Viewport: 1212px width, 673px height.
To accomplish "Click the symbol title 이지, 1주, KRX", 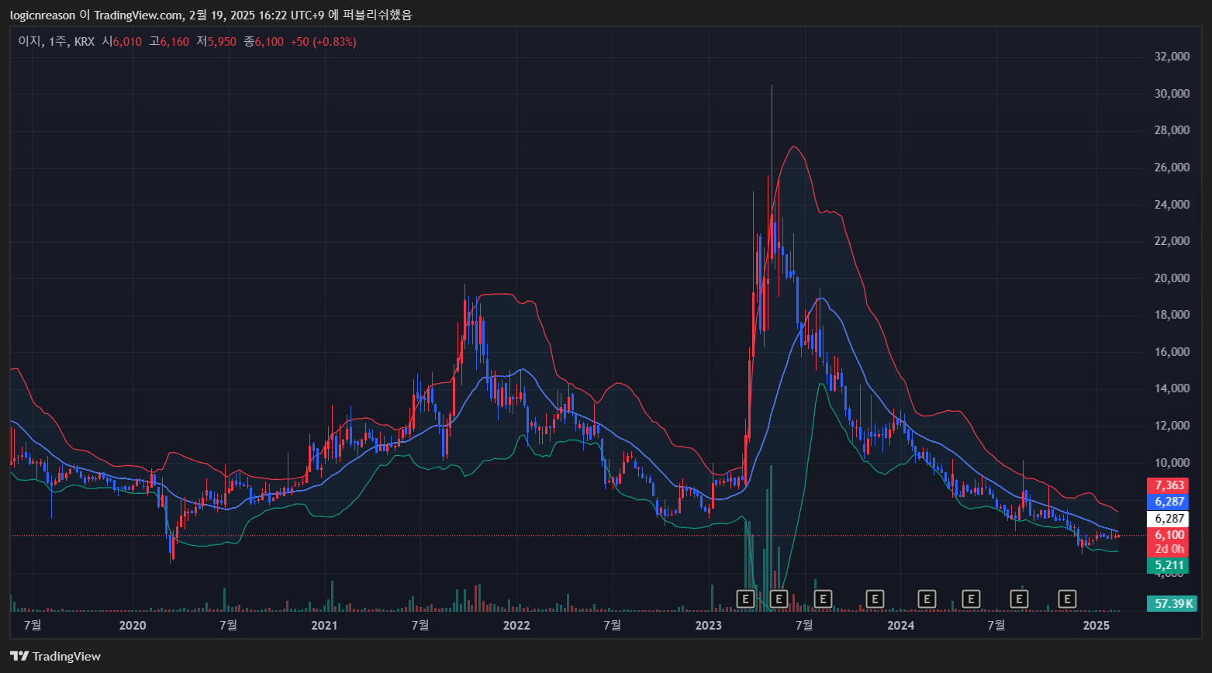I will [57, 42].
